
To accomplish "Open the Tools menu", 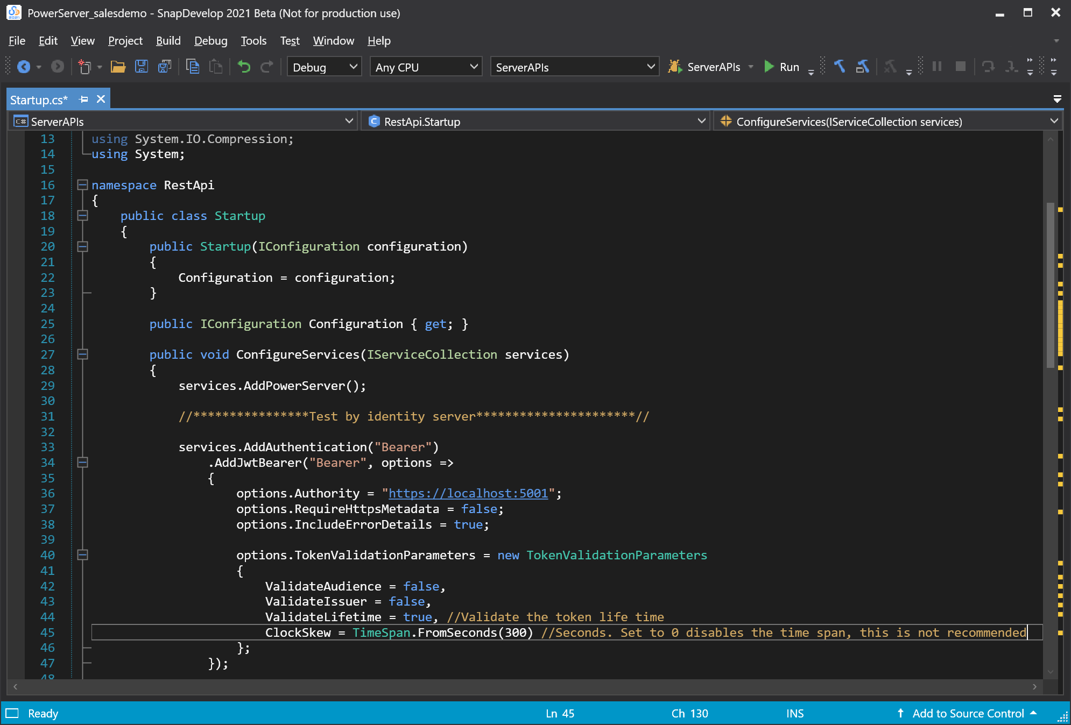I will pyautogui.click(x=253, y=41).
